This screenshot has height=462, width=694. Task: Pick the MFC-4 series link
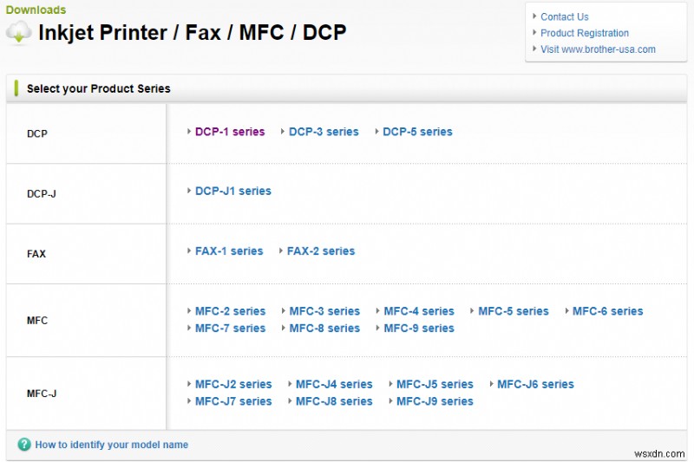point(419,311)
